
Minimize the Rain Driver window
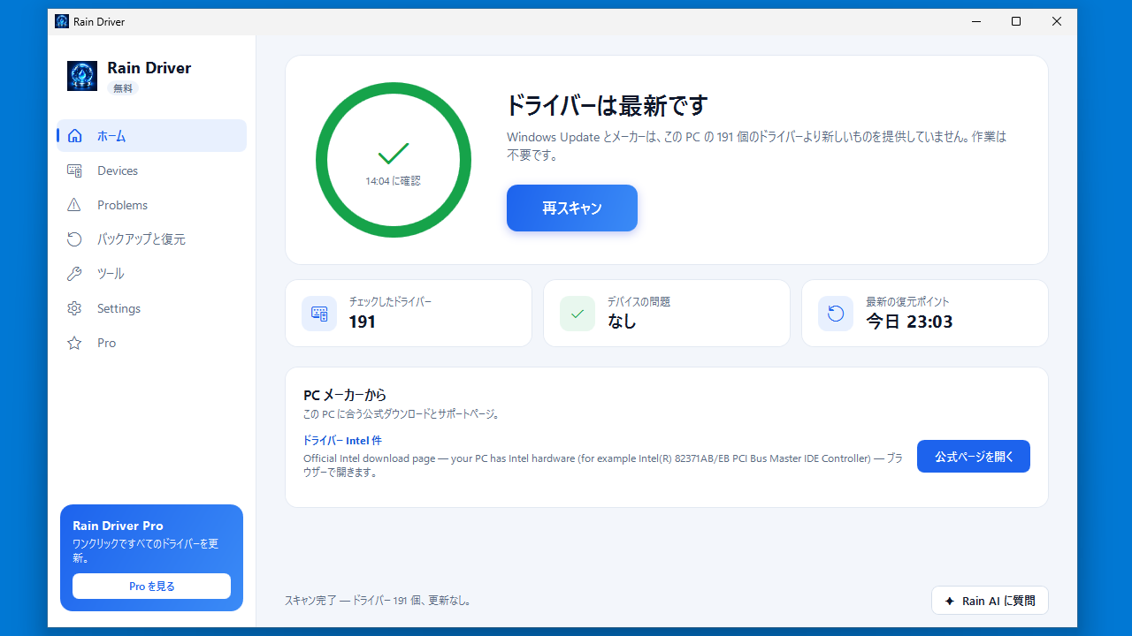(x=975, y=21)
